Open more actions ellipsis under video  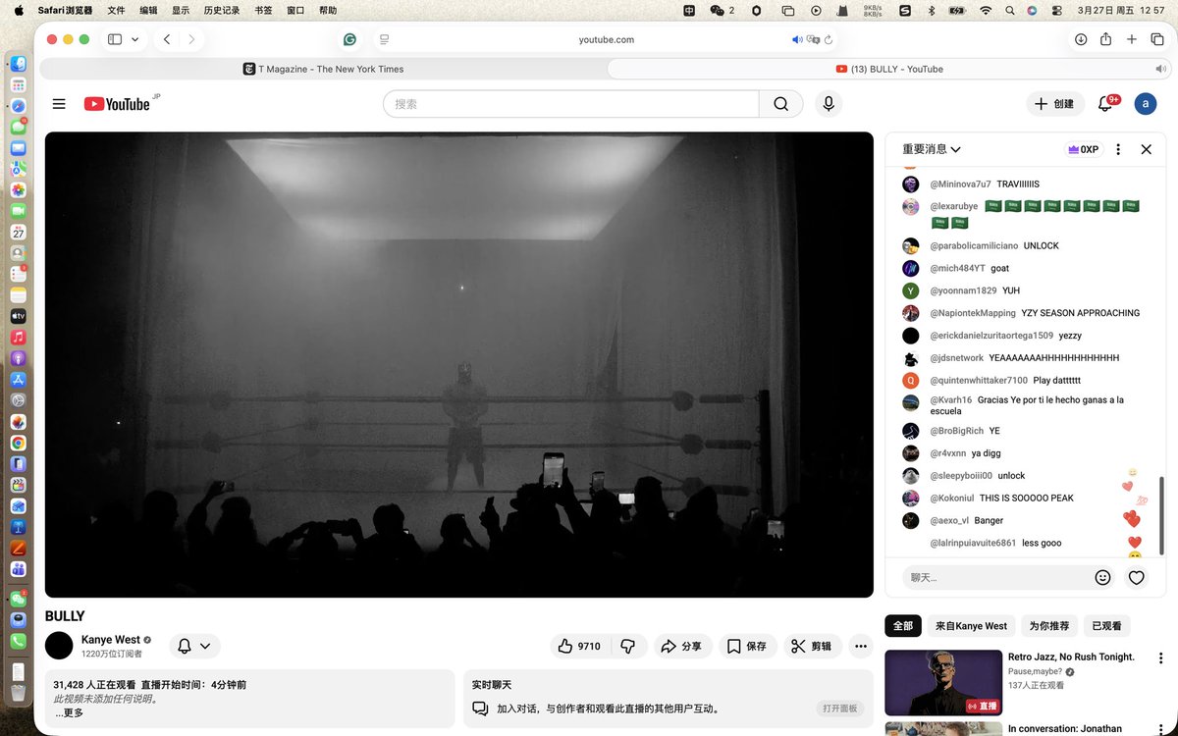click(861, 646)
